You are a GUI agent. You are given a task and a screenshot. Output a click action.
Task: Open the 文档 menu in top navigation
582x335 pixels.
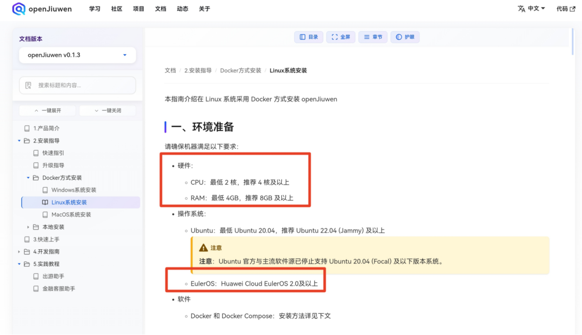(160, 8)
